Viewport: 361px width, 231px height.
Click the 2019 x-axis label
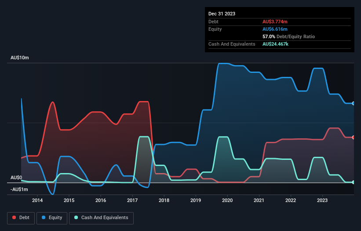196,200
